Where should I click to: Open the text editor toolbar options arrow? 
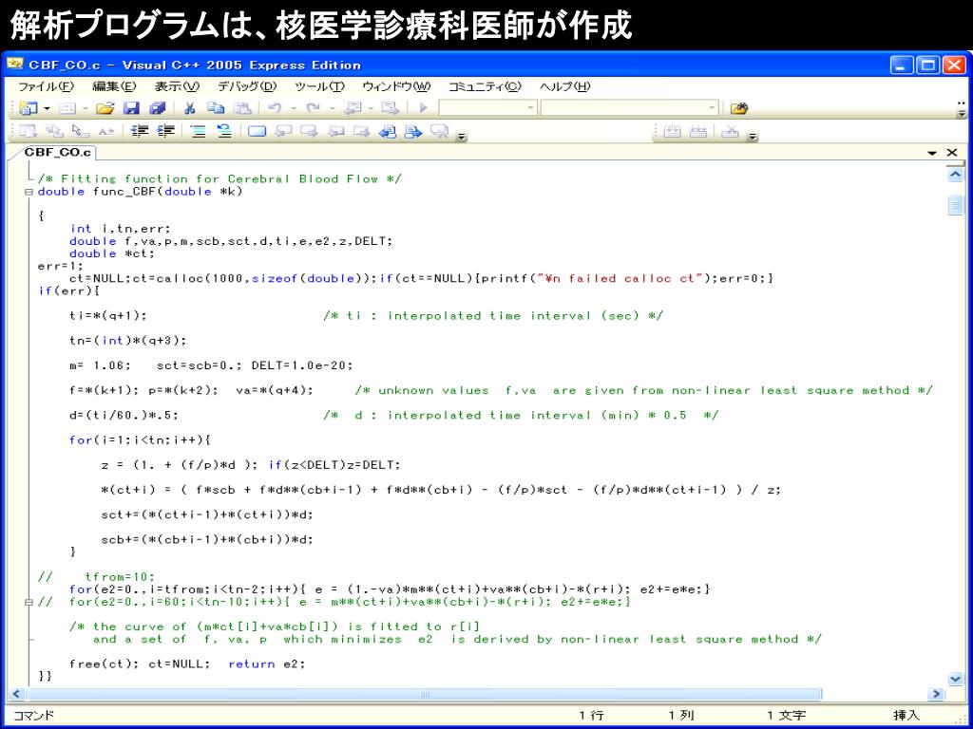[x=461, y=137]
